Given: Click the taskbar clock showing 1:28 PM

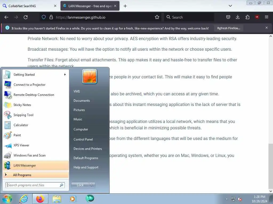Looking at the screenshot, I should (x=259, y=199).
